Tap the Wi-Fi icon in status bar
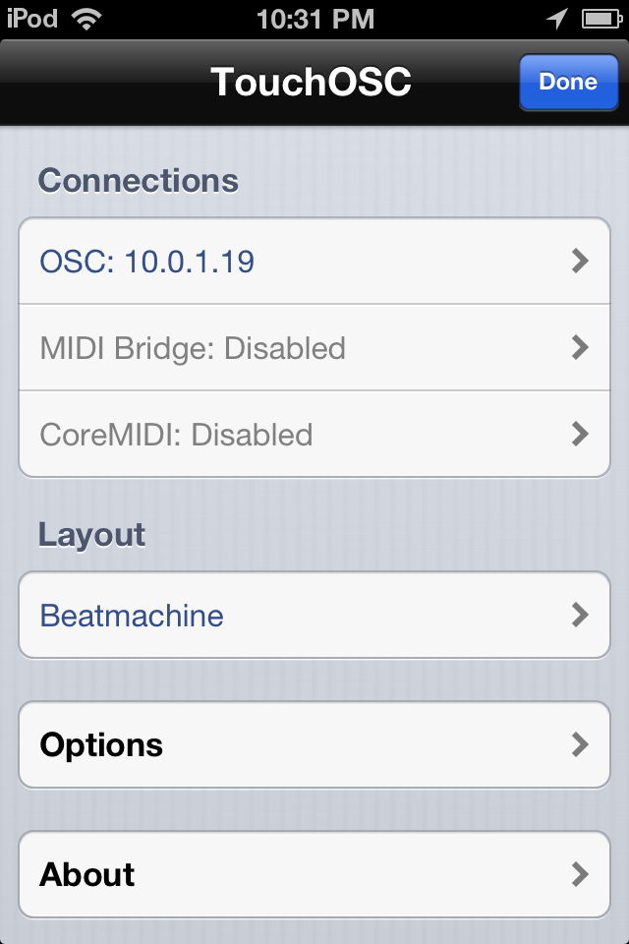Viewport: 629px width, 944px height. pos(86,18)
